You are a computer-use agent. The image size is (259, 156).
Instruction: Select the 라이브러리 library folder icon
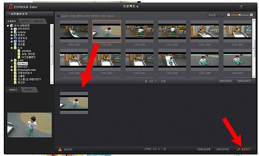(x=15, y=29)
